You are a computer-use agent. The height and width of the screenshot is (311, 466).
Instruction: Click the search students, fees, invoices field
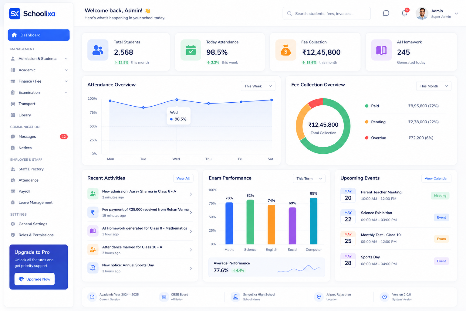click(327, 13)
